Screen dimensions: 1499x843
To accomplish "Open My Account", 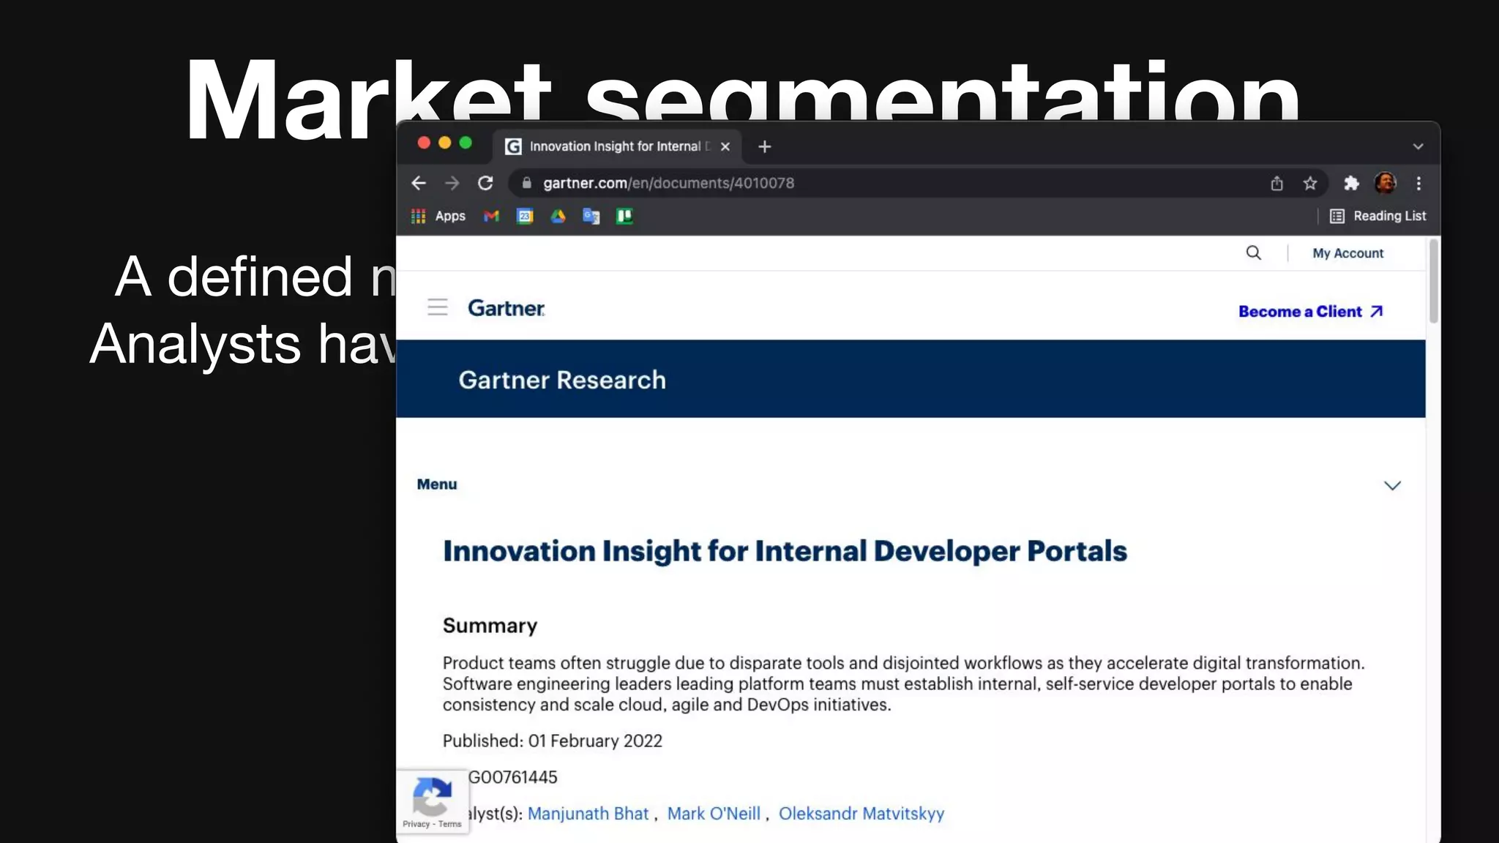I will click(x=1348, y=253).
